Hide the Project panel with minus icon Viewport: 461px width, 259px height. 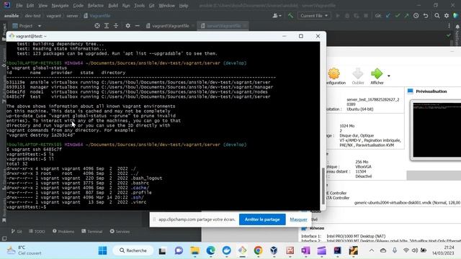pos(137,26)
